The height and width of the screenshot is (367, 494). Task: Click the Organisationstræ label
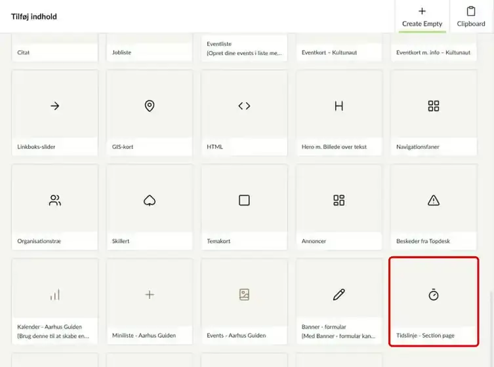click(x=39, y=241)
